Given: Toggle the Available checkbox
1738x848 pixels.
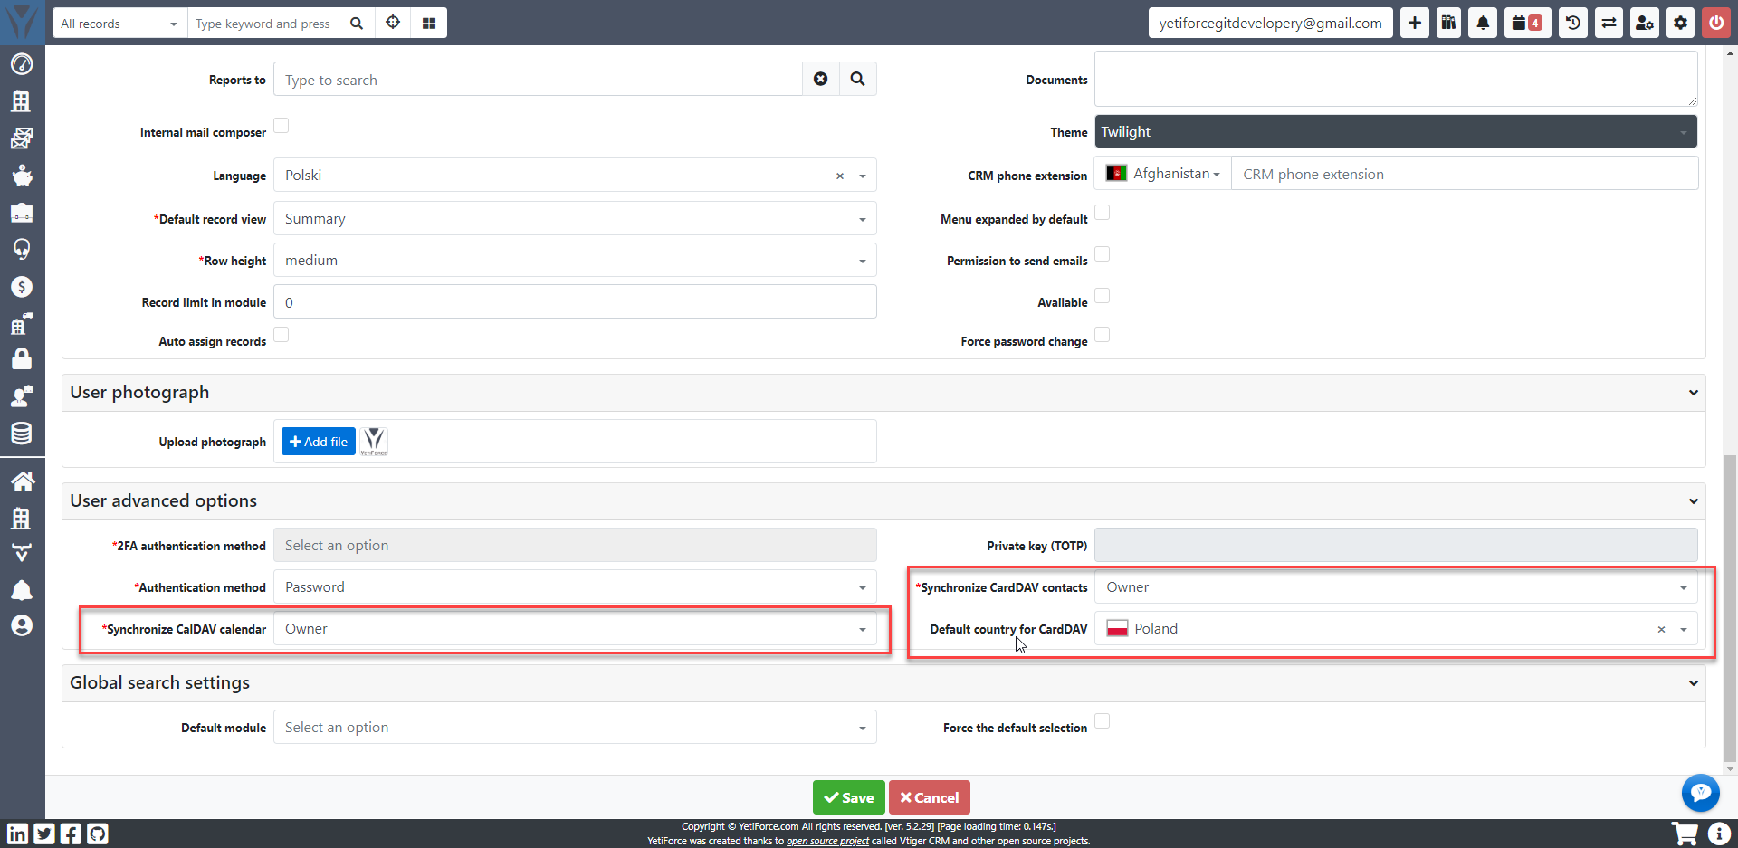Looking at the screenshot, I should click(x=1103, y=296).
